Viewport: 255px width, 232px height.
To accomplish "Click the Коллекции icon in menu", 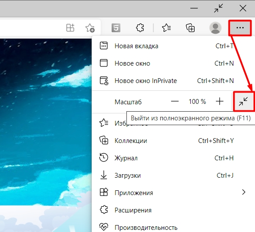I will coord(104,140).
